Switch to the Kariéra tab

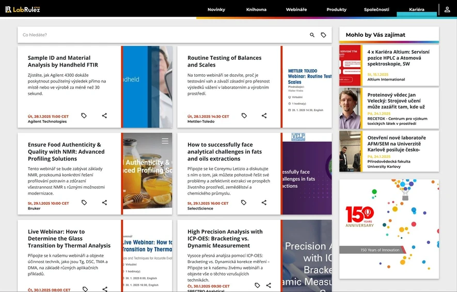pyautogui.click(x=417, y=10)
